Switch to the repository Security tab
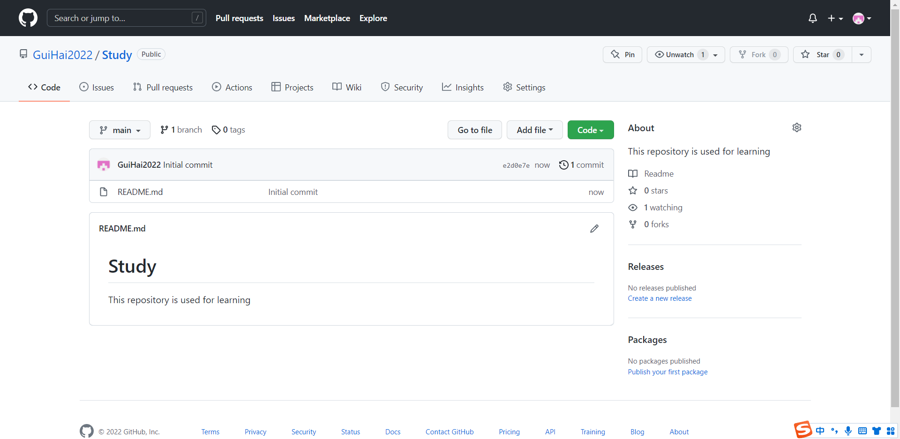Screen dimensions: 900x439 click(x=402, y=87)
